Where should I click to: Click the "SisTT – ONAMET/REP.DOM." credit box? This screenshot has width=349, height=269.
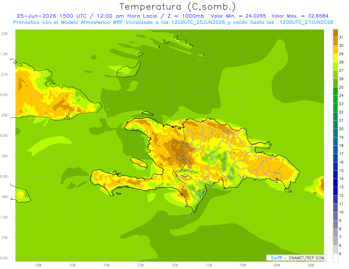(296, 258)
